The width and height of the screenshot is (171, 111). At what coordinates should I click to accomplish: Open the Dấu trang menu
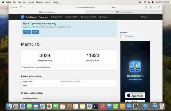[x=40, y=2]
